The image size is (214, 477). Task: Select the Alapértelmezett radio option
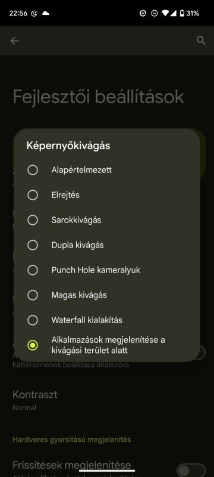pos(106,170)
